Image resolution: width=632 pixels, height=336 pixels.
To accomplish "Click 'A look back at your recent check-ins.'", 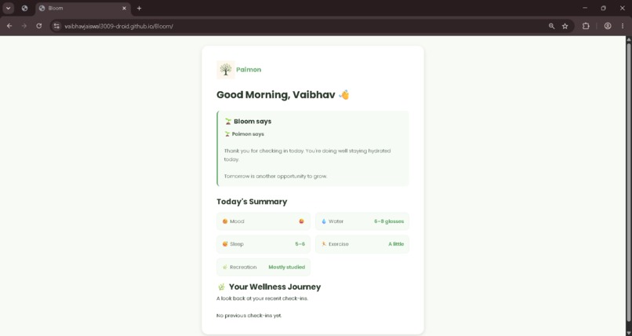I will tap(263, 298).
